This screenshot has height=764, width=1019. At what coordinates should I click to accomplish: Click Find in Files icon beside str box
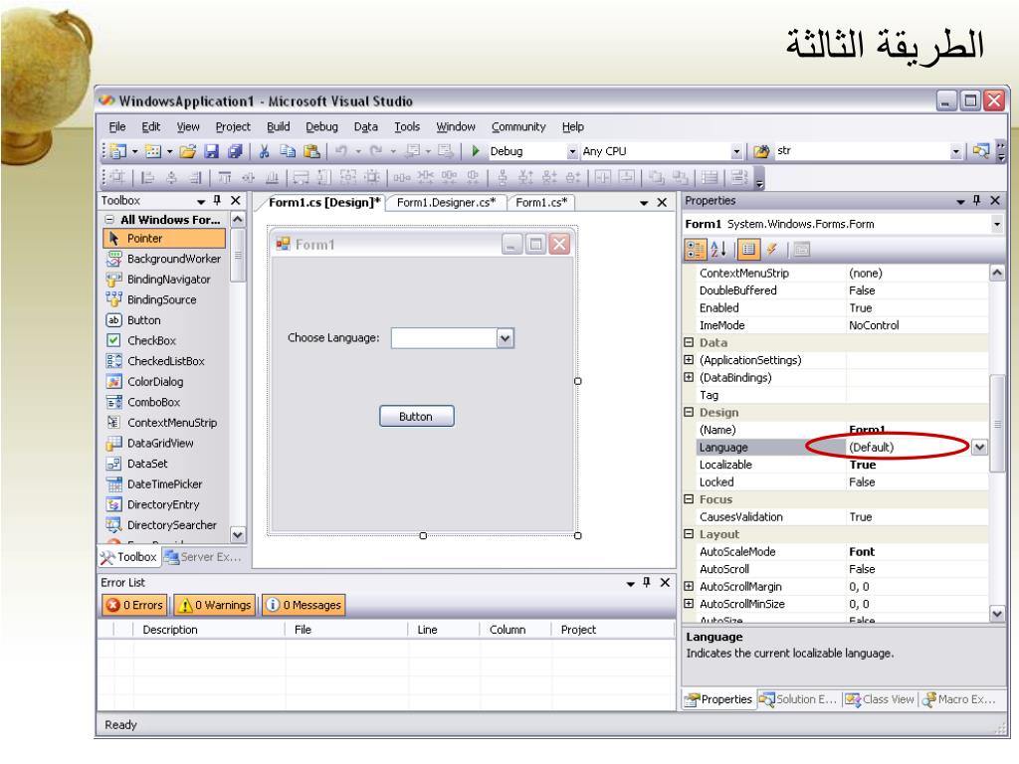point(761,151)
